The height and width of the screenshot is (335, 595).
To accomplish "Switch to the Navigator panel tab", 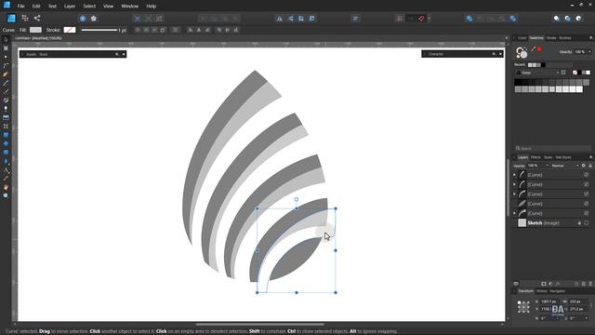I will click(x=557, y=291).
